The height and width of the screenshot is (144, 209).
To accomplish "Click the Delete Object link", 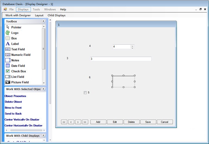I will click(13, 102).
